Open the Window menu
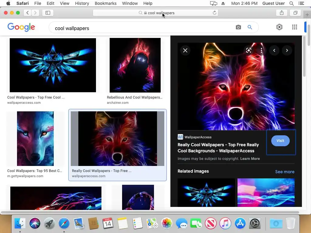 coord(130,3)
